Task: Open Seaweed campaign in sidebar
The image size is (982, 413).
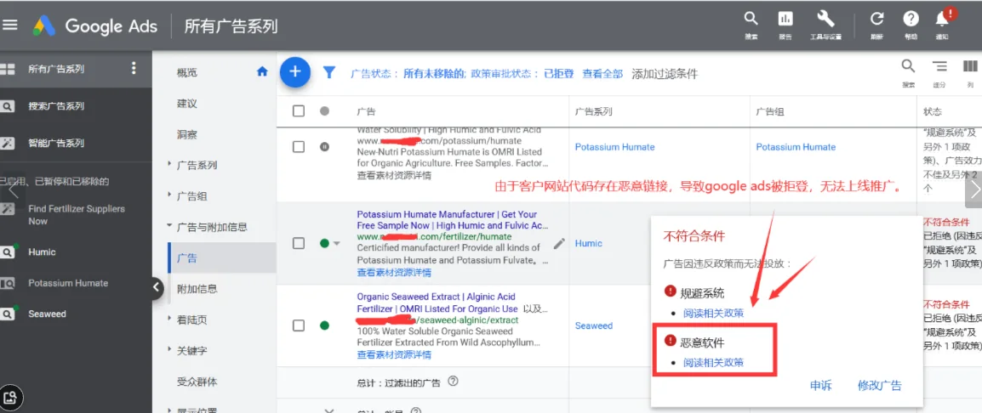Action: pyautogui.click(x=47, y=314)
